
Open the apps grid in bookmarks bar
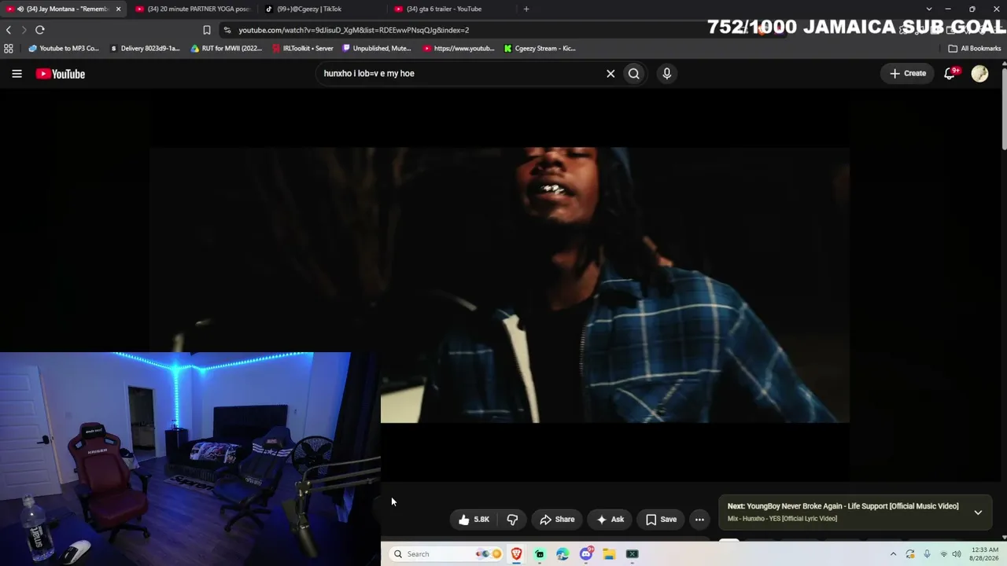(x=9, y=48)
